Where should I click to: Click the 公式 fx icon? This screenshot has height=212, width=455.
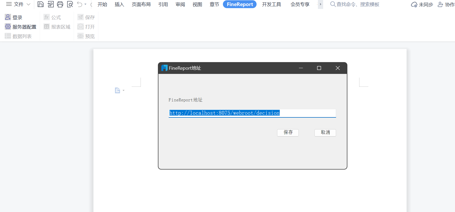(x=47, y=17)
